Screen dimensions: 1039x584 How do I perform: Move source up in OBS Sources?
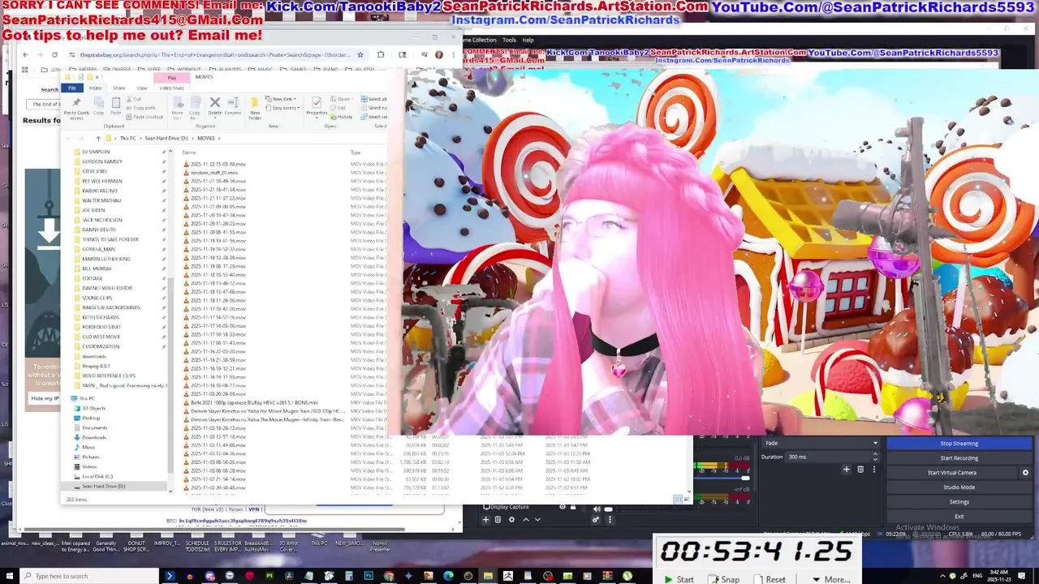[525, 519]
